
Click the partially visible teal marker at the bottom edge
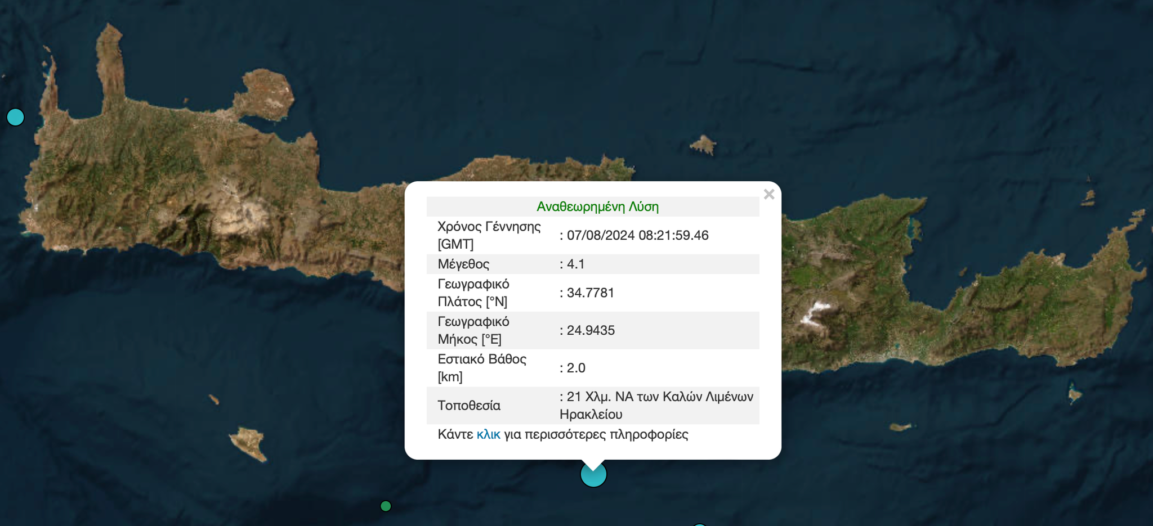(x=700, y=524)
